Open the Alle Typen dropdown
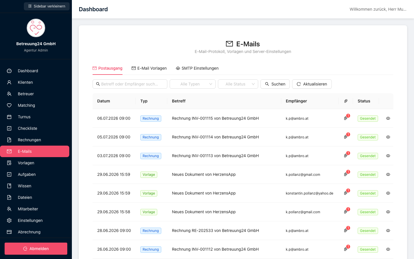The height and width of the screenshot is (259, 414). point(193,84)
